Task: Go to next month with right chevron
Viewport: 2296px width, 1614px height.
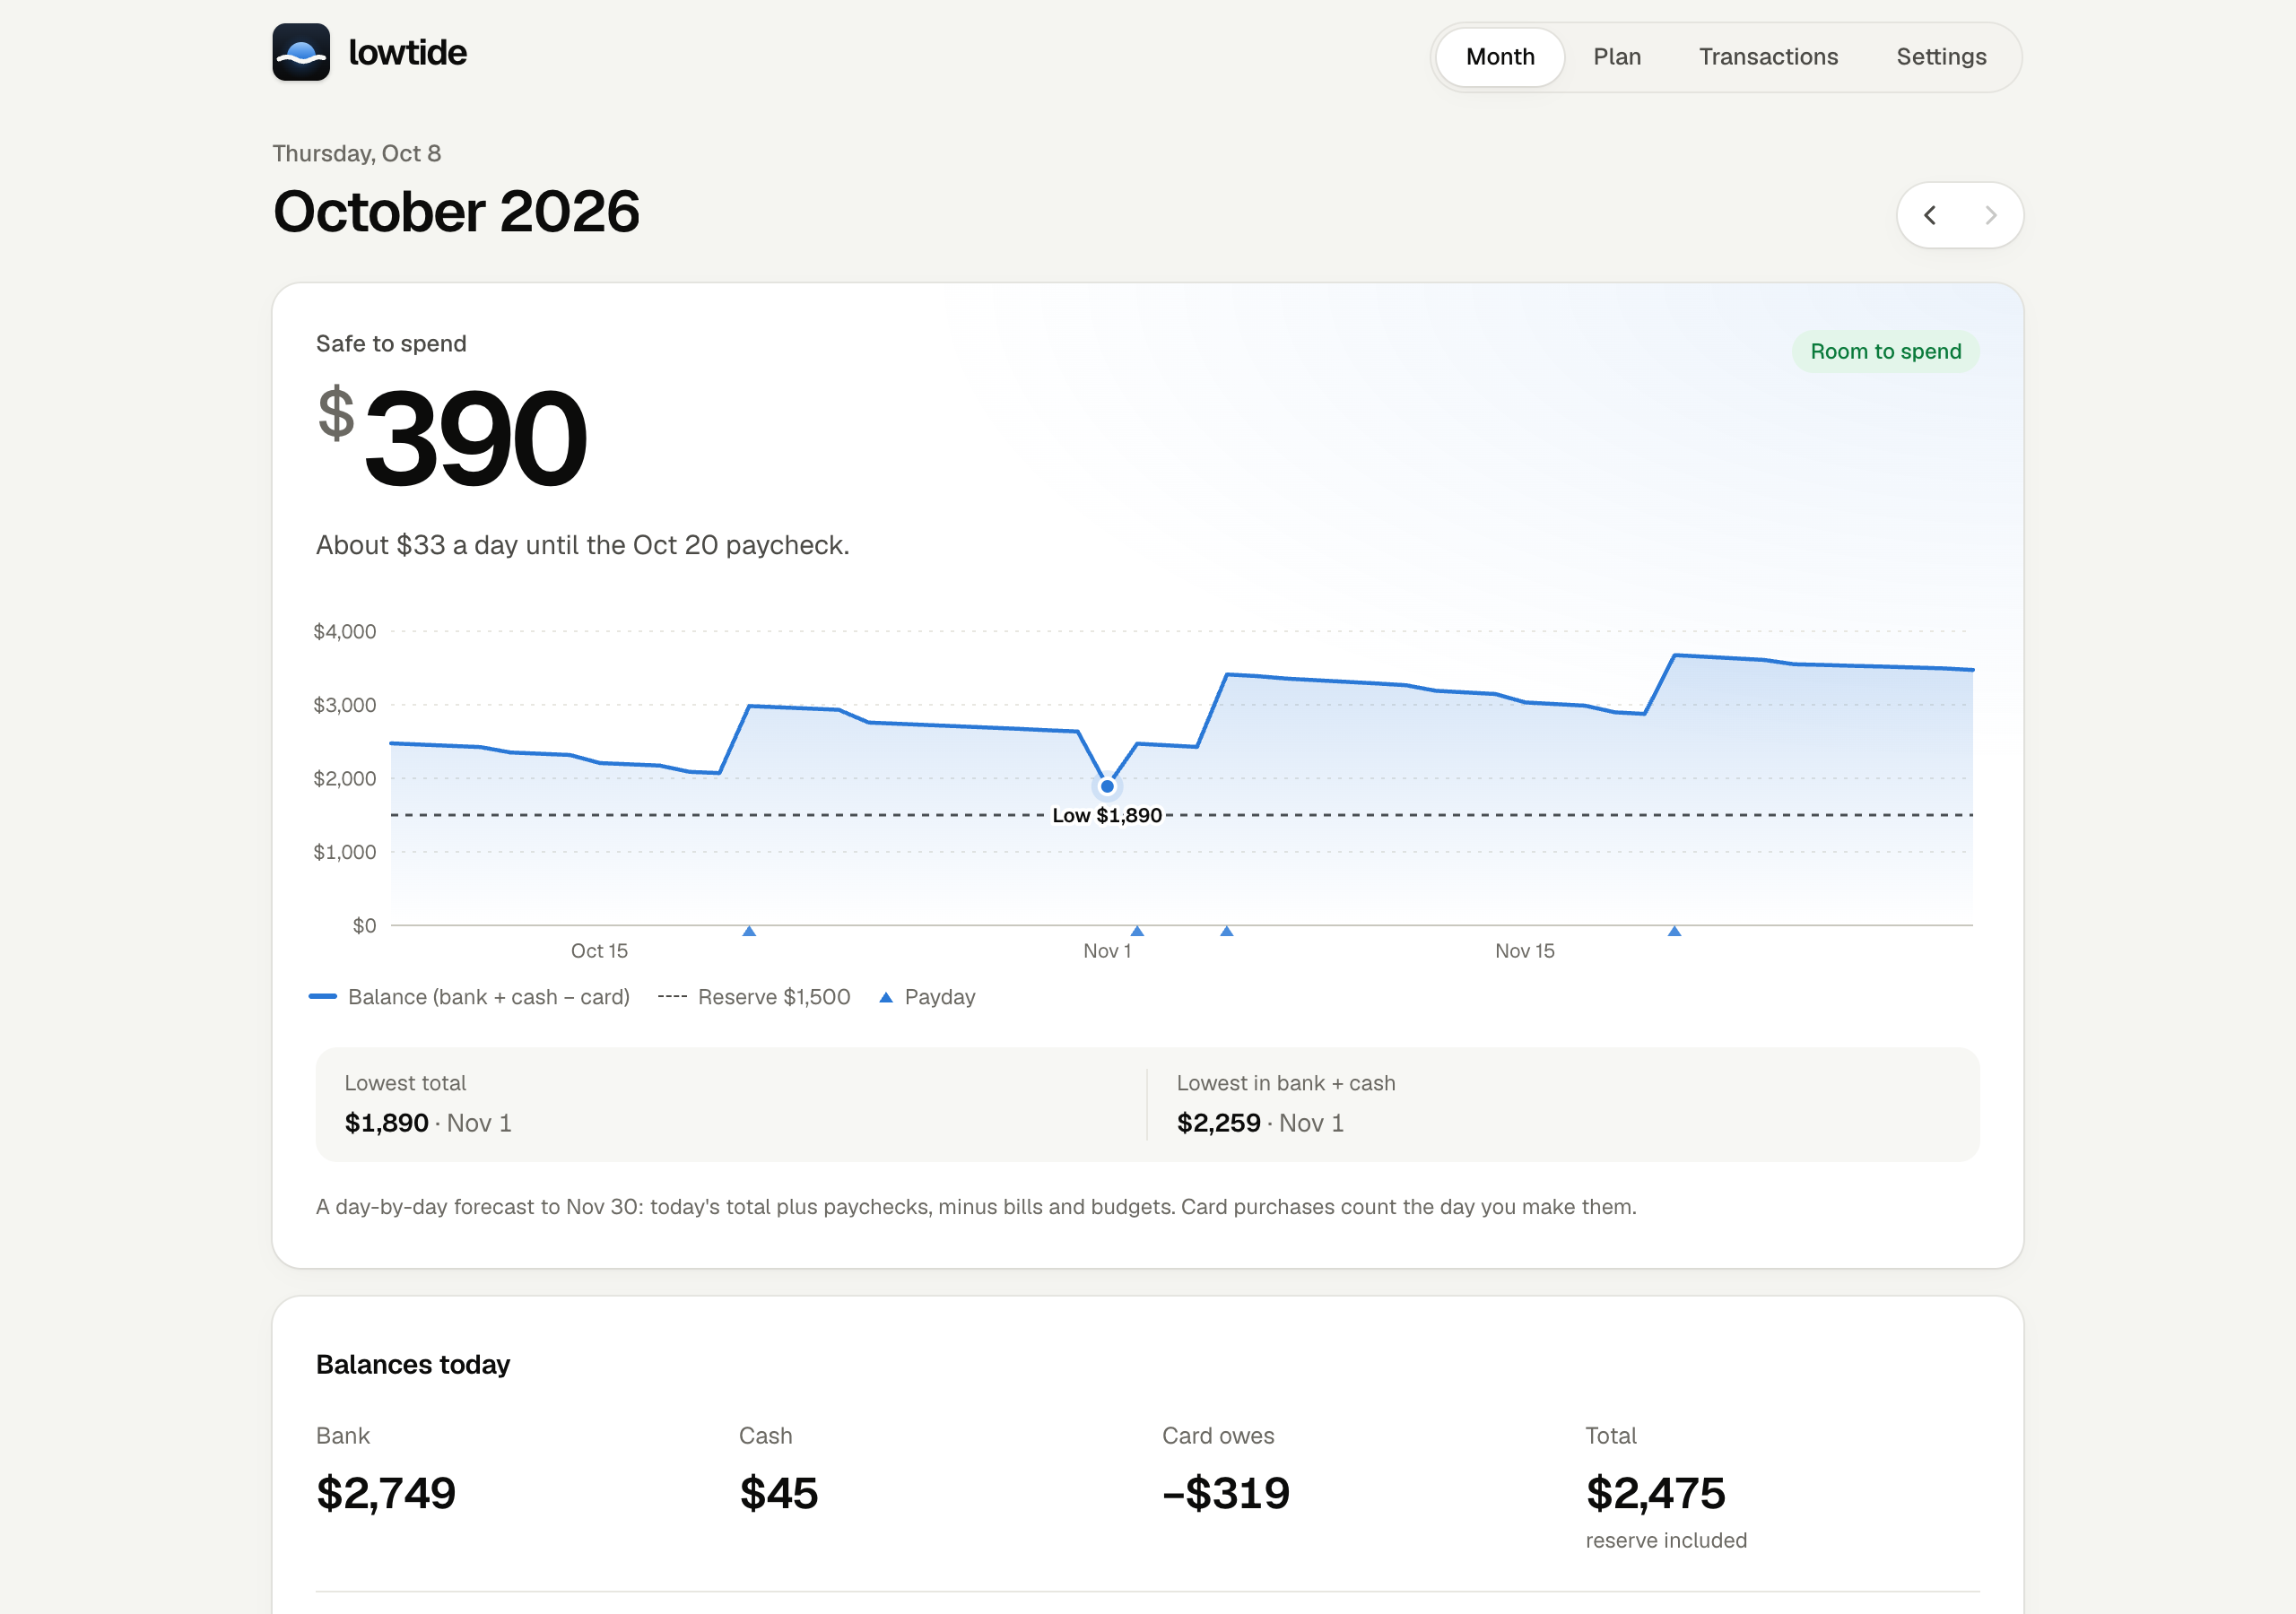Action: 1990,215
